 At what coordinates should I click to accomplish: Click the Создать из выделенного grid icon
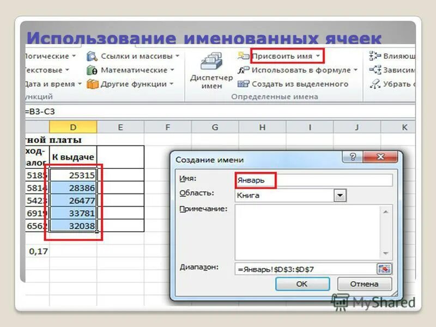(x=243, y=84)
